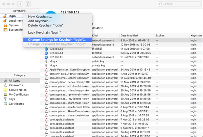Viewport: 203px width, 137px height.
Task: Sort by the Keychain column header
Action: click(196, 35)
